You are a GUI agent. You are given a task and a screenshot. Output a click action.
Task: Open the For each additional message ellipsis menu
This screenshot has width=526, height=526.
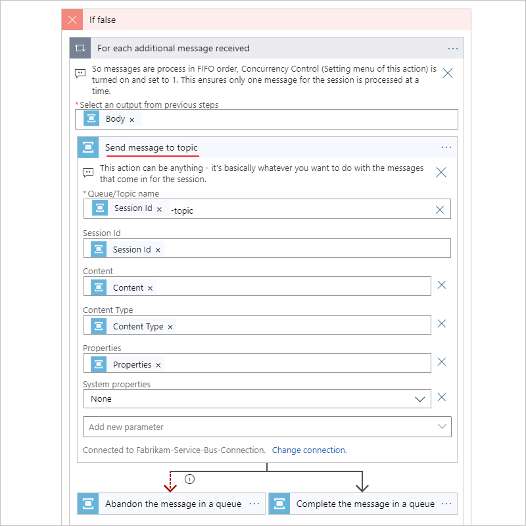click(x=452, y=49)
